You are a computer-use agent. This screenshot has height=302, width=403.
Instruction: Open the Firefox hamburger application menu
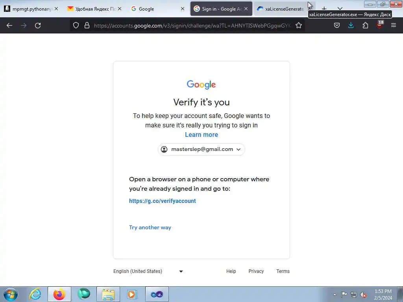[394, 26]
